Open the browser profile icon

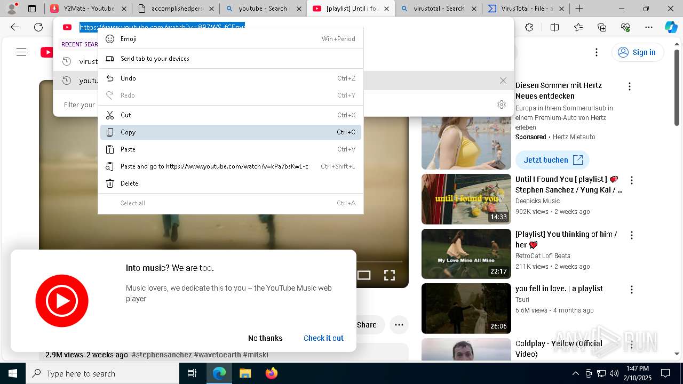pyautogui.click(x=12, y=9)
